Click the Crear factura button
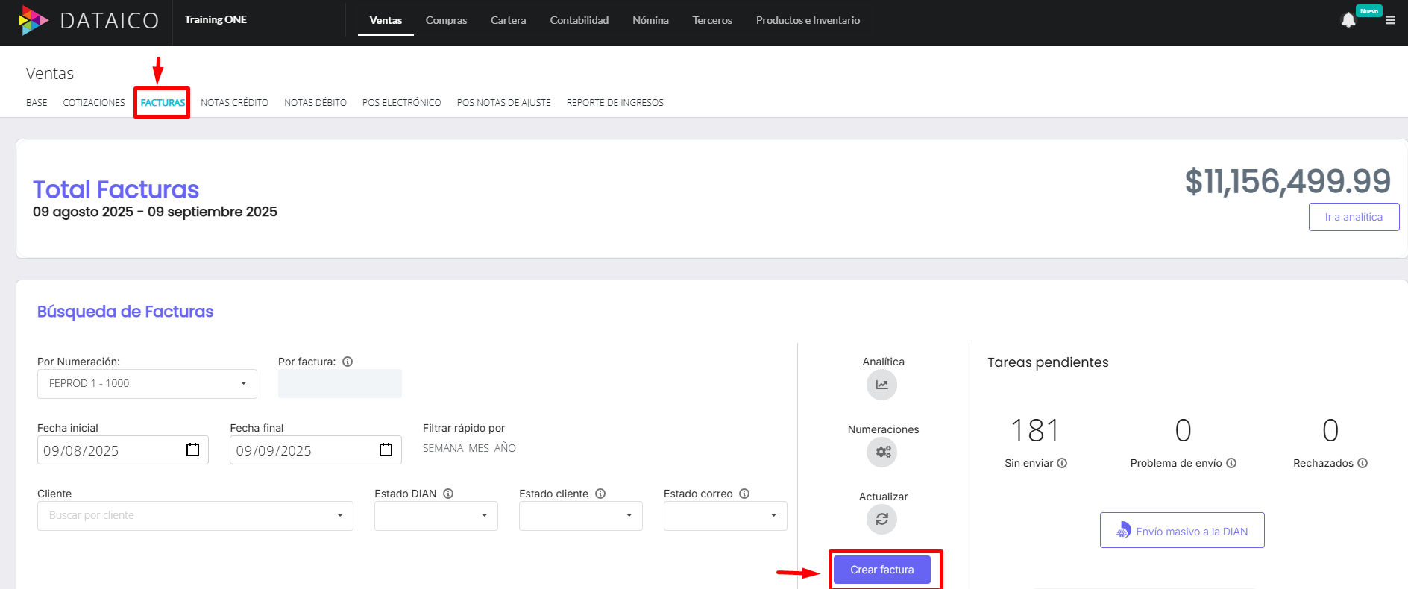 point(881,570)
